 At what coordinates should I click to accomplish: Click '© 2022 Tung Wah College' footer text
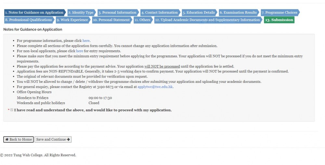38,155
